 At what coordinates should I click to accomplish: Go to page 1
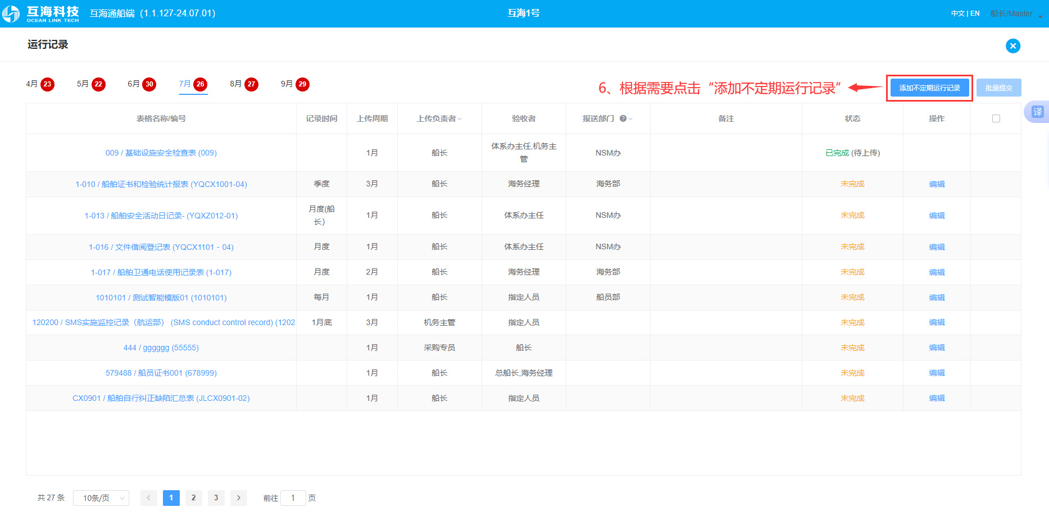171,498
